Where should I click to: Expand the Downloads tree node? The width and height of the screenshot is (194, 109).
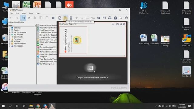click(x=9, y=37)
